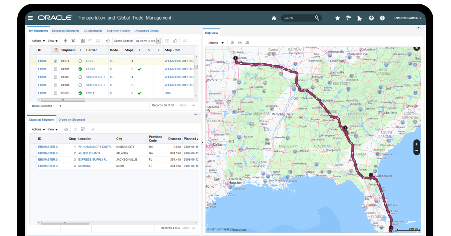Viewport: 451px width, 236px height.
Task: Expand the Saved Search REVIEW SHIPM dropdown
Action: coord(158,41)
